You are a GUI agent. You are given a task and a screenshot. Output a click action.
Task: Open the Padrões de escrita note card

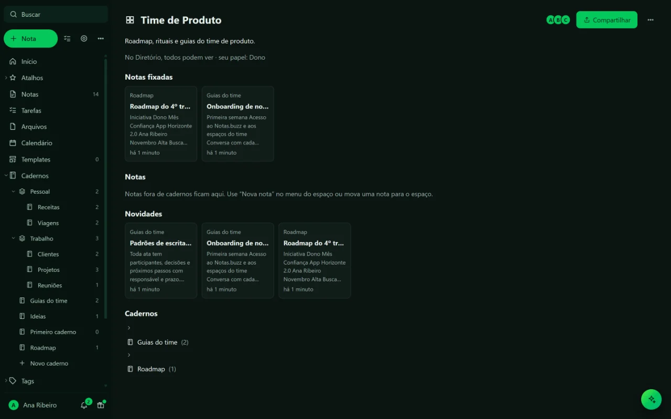point(161,261)
